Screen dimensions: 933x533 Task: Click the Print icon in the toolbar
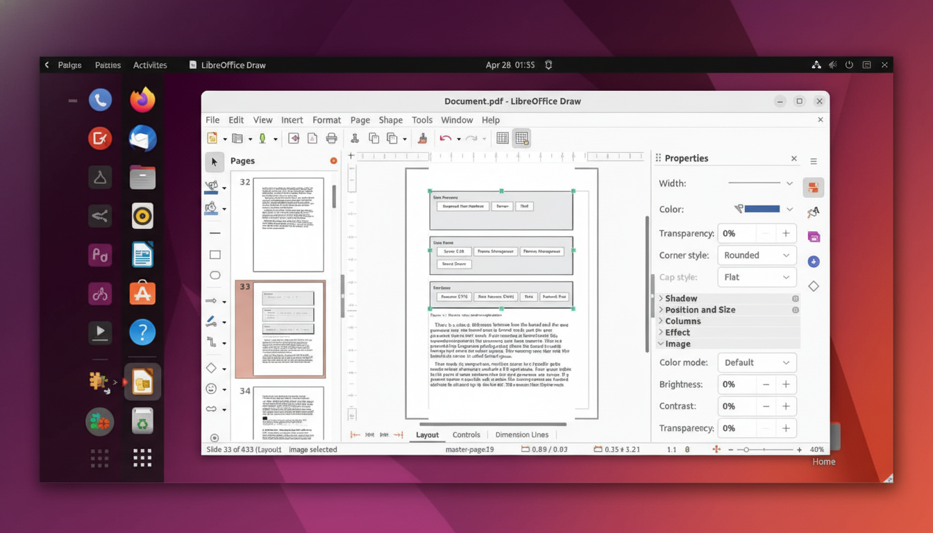[331, 137]
